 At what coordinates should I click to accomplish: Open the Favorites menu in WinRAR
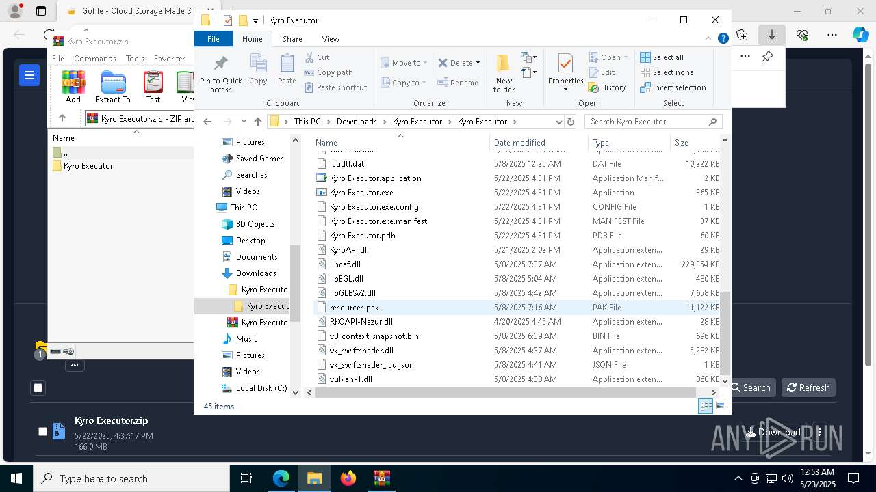(170, 59)
